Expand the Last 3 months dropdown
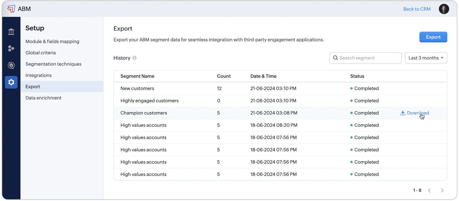Screen dimensions: 459x201 426,58
